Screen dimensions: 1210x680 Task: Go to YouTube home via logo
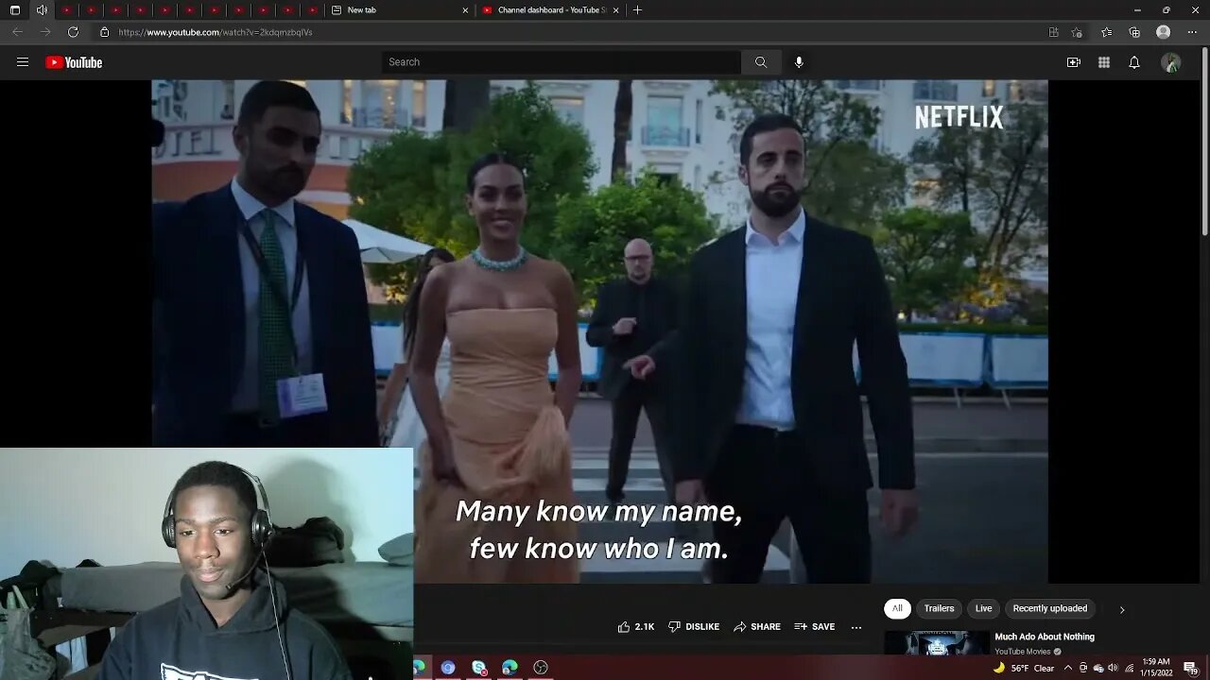(x=74, y=62)
